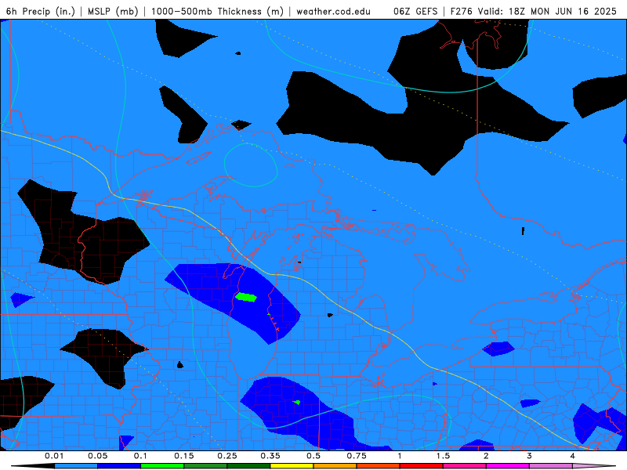Pick the dark green 0.25–0.35 legend swatch
Image resolution: width=627 pixels, height=470 pixels.
pyautogui.click(x=248, y=466)
